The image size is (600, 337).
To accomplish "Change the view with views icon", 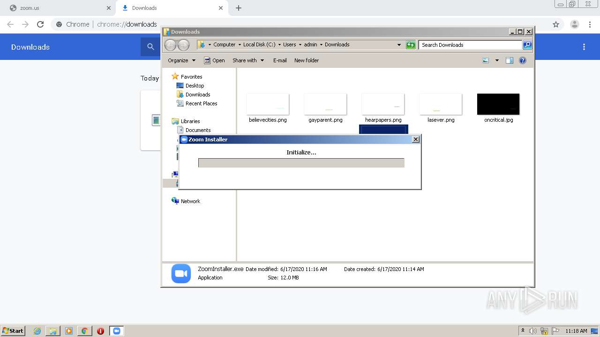I will coord(486,60).
